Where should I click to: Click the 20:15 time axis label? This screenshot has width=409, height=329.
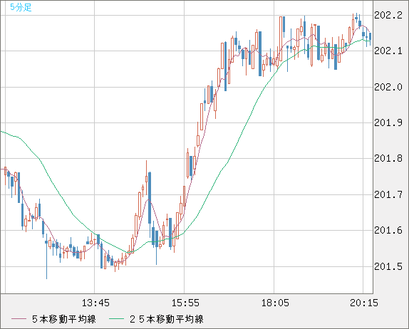pyautogui.click(x=364, y=303)
